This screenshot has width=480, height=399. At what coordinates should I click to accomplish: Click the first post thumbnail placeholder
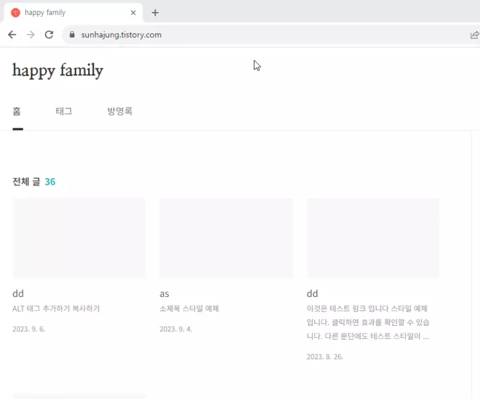coord(79,238)
